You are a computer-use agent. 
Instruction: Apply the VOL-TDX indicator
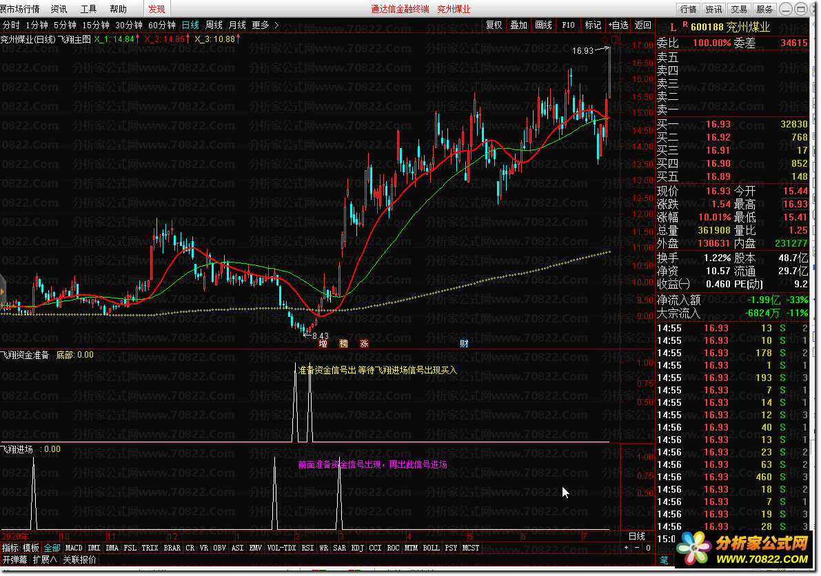(x=282, y=548)
